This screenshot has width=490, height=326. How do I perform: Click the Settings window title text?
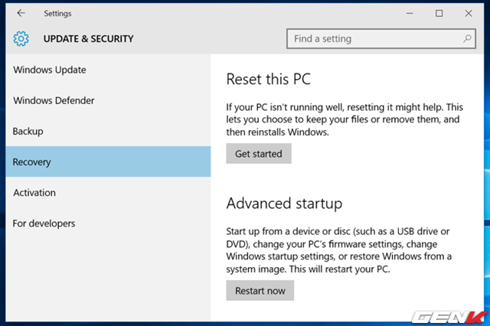click(x=57, y=14)
